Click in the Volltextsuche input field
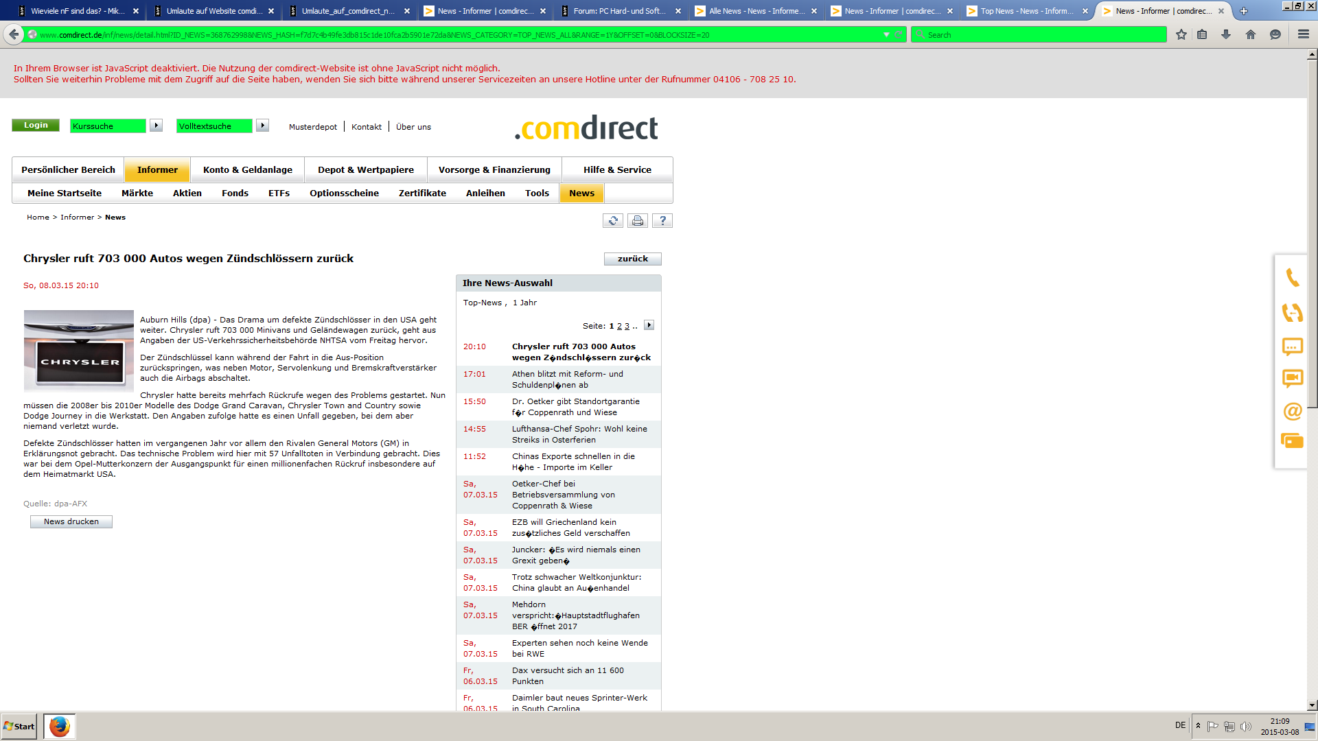Screen dimensions: 1318x741 pyautogui.click(x=214, y=126)
